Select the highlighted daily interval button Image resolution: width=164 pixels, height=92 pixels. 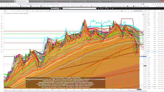coord(18,11)
